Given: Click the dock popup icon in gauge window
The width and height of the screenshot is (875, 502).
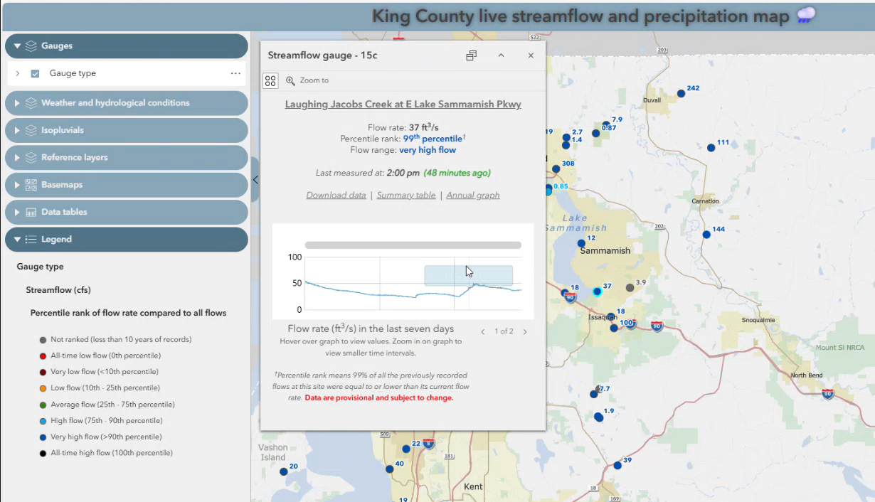Looking at the screenshot, I should click(x=471, y=55).
